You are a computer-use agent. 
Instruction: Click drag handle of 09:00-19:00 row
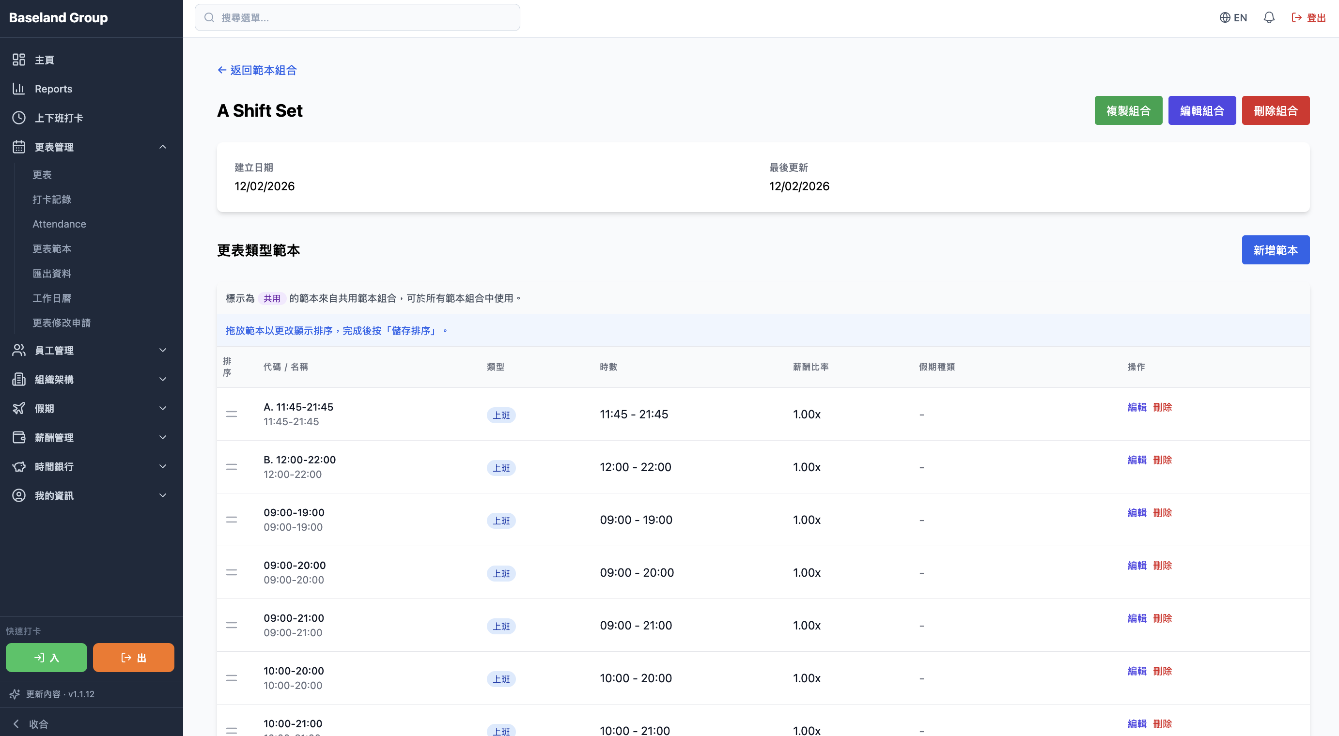[231, 520]
